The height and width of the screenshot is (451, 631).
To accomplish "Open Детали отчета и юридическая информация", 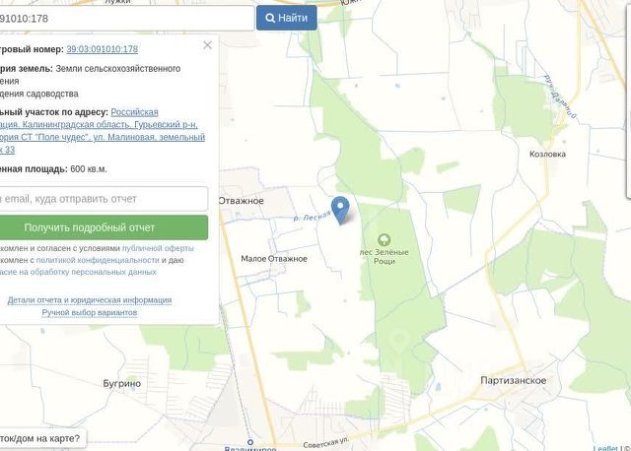I will click(x=90, y=300).
